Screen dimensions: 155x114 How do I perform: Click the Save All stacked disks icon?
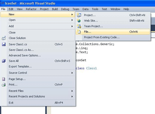(x=4, y=61)
